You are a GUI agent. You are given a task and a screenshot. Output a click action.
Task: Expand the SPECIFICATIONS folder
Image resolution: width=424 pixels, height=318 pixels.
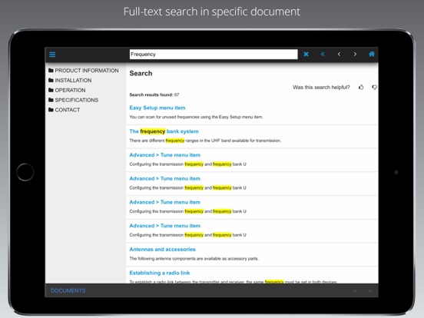(73, 100)
